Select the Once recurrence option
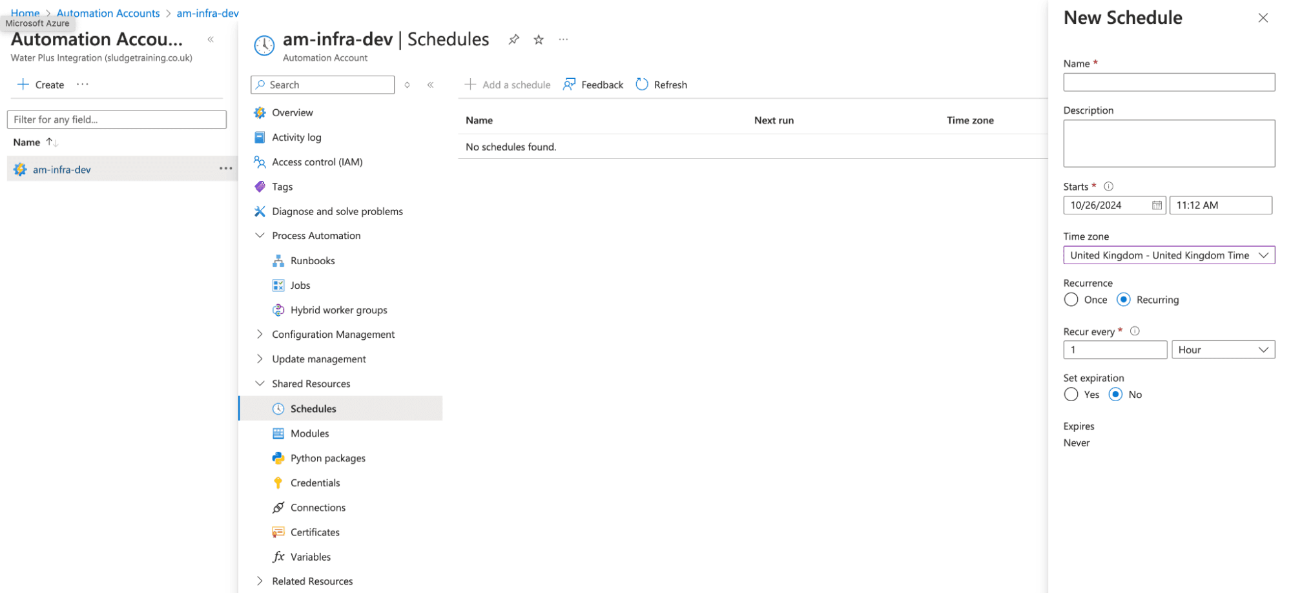The height and width of the screenshot is (593, 1291). [1071, 300]
